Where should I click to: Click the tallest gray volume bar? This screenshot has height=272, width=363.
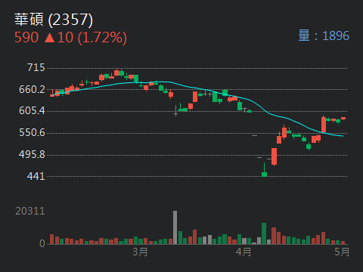click(x=175, y=227)
